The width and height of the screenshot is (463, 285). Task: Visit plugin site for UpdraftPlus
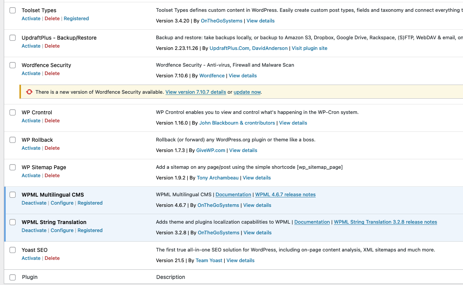tap(310, 48)
